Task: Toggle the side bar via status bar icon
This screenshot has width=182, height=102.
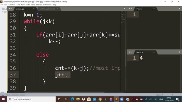Action: pyautogui.click(x=3, y=95)
